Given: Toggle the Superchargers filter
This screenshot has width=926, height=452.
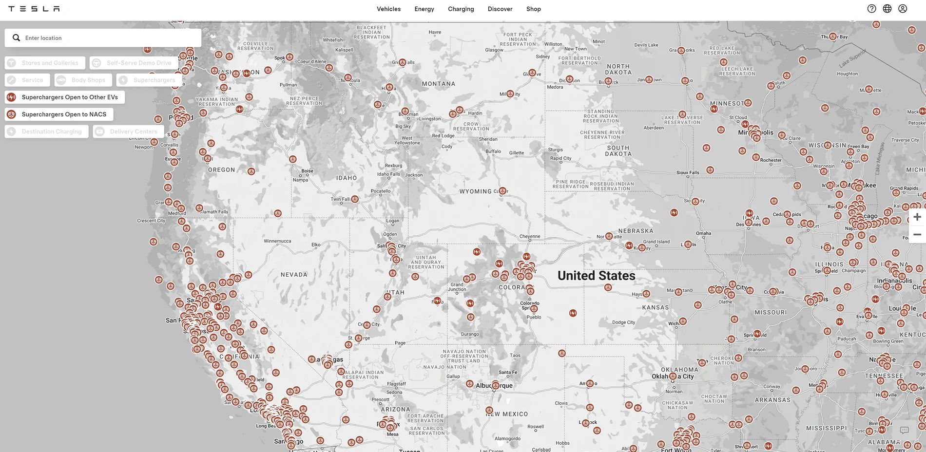Looking at the screenshot, I should [x=149, y=80].
